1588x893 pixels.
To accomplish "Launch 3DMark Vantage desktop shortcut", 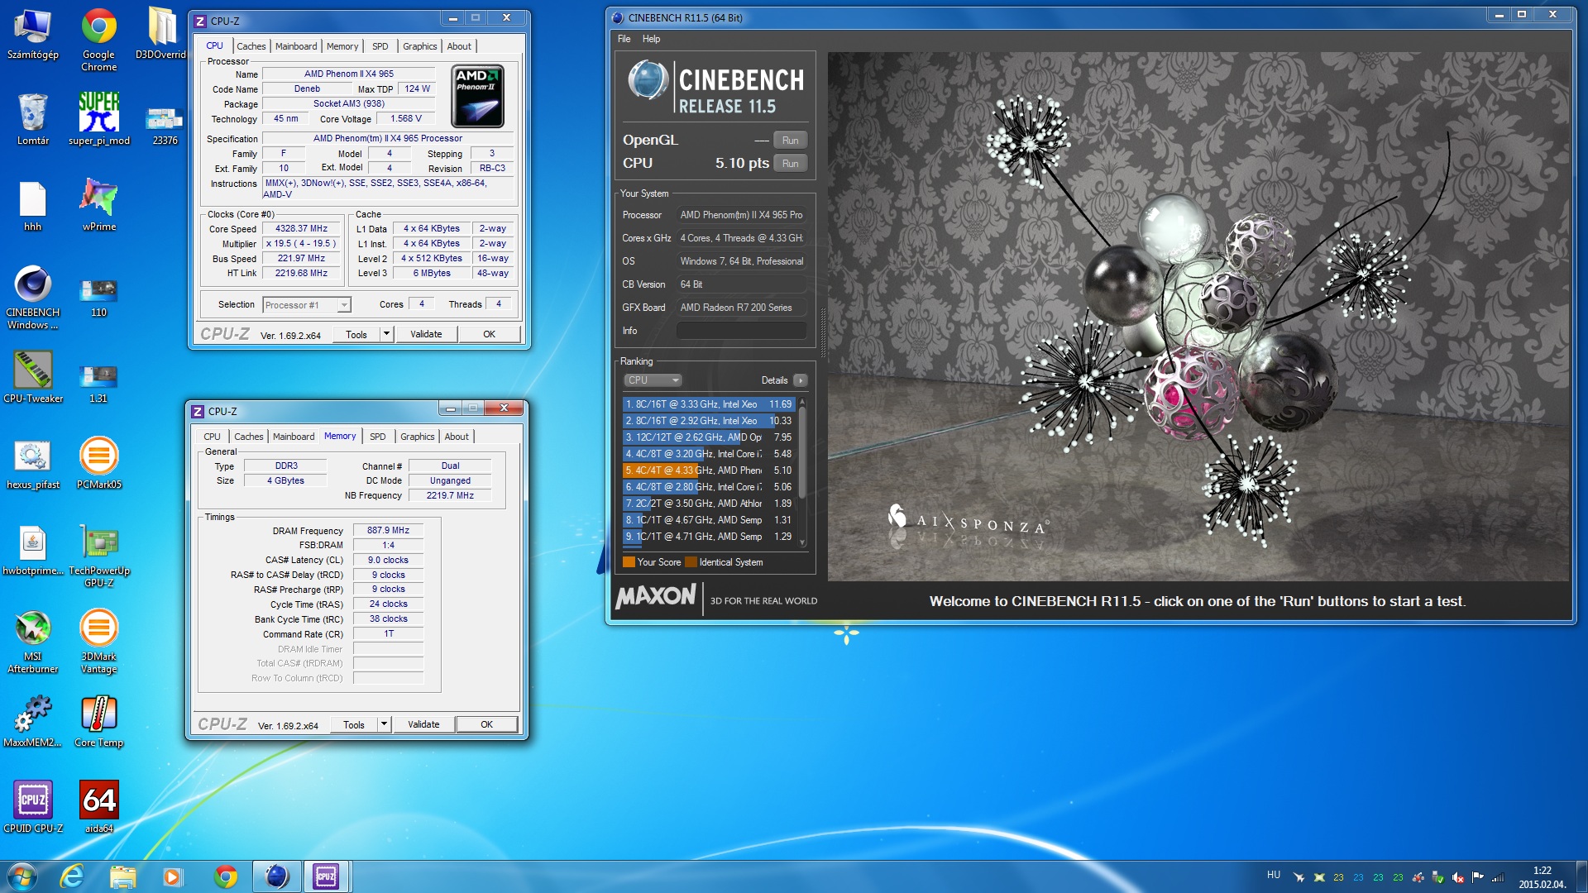I will click(98, 642).
